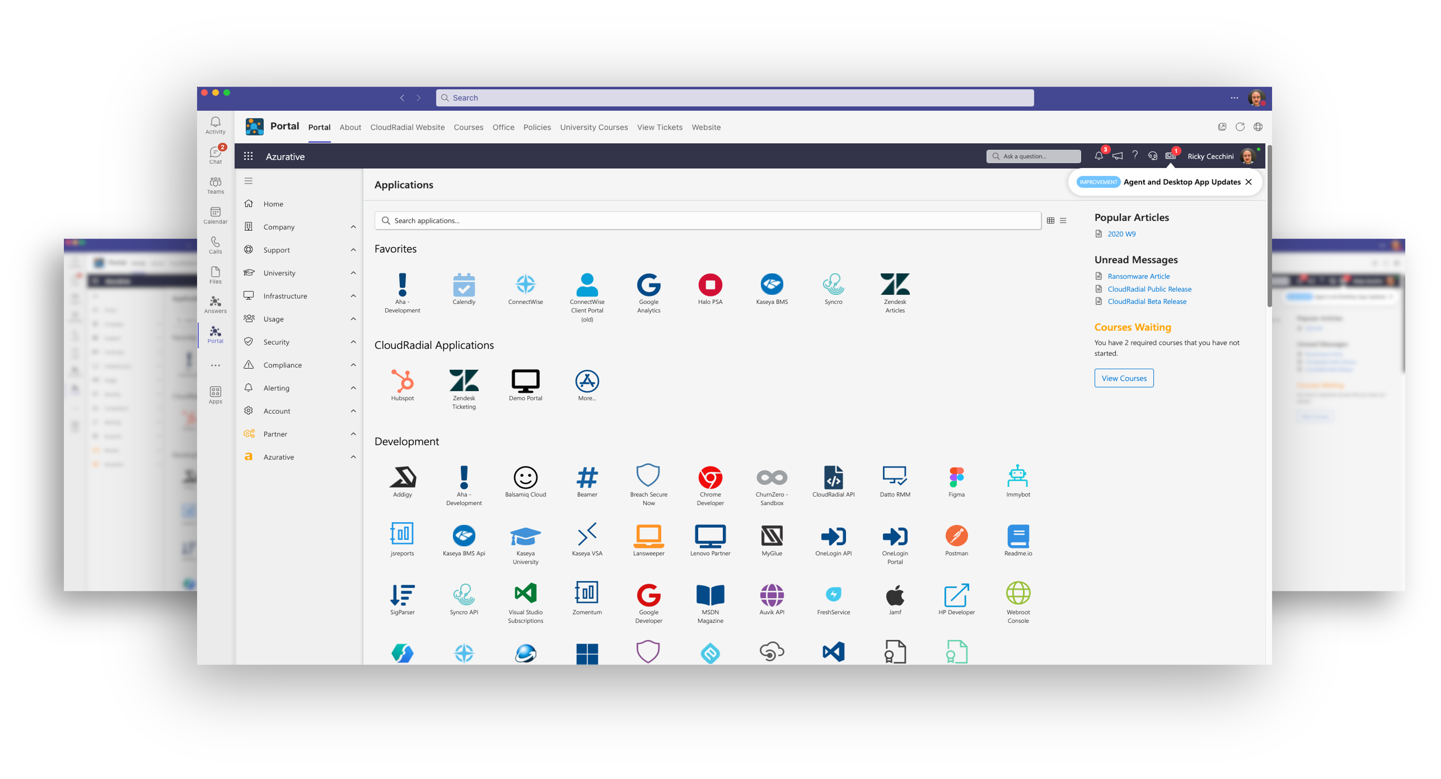This screenshot has width=1441, height=779.
Task: Collapse the Azurative navigation section
Action: (353, 457)
